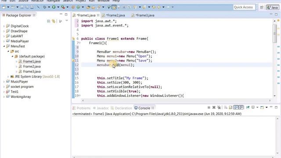Collapse the Frame1() constructor fold marker on line 7
281x158 pixels.
coord(79,43)
